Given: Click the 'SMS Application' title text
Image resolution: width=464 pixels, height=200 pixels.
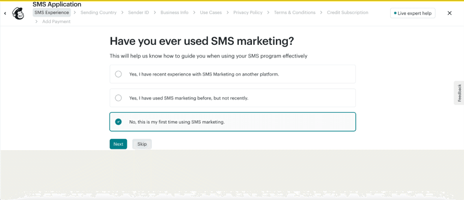Looking at the screenshot, I should [57, 5].
